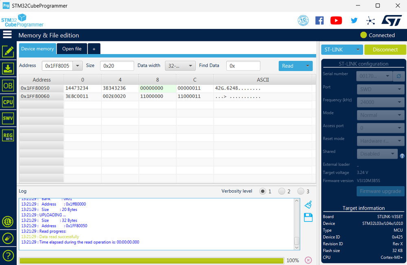
Task: Click the log scroll up arrow
Action: [x=297, y=201]
